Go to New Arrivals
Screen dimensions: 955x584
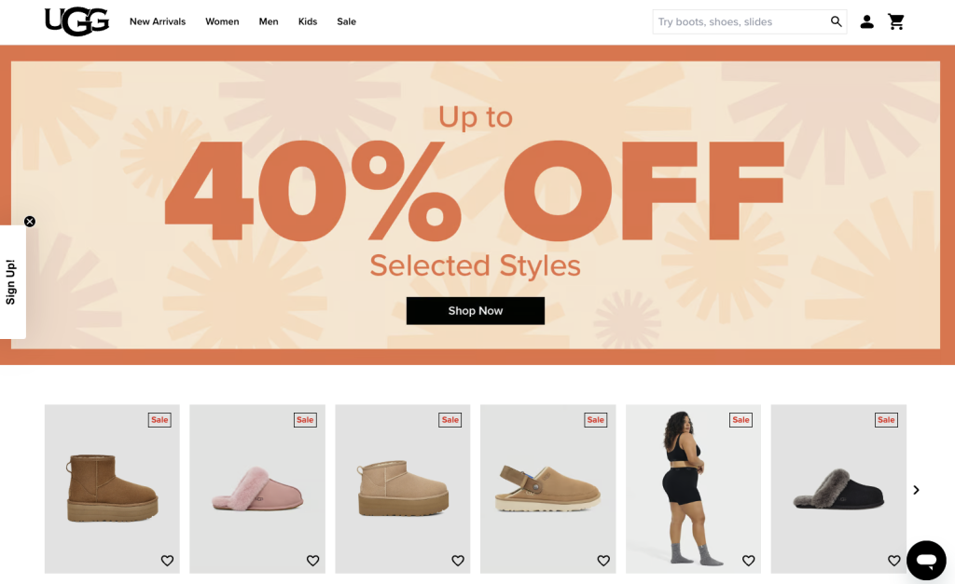(158, 22)
